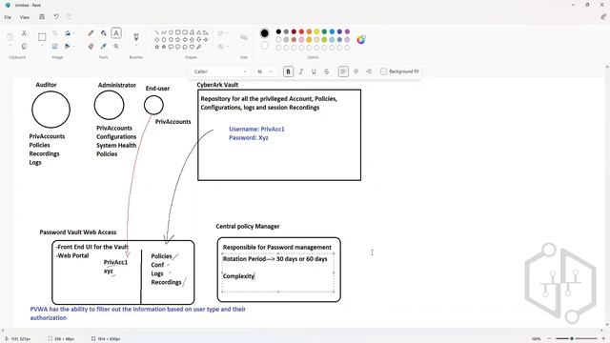This screenshot has height=343, width=610.
Task: Click the "Username: PrivAcc1" canvas text
Action: 256,129
